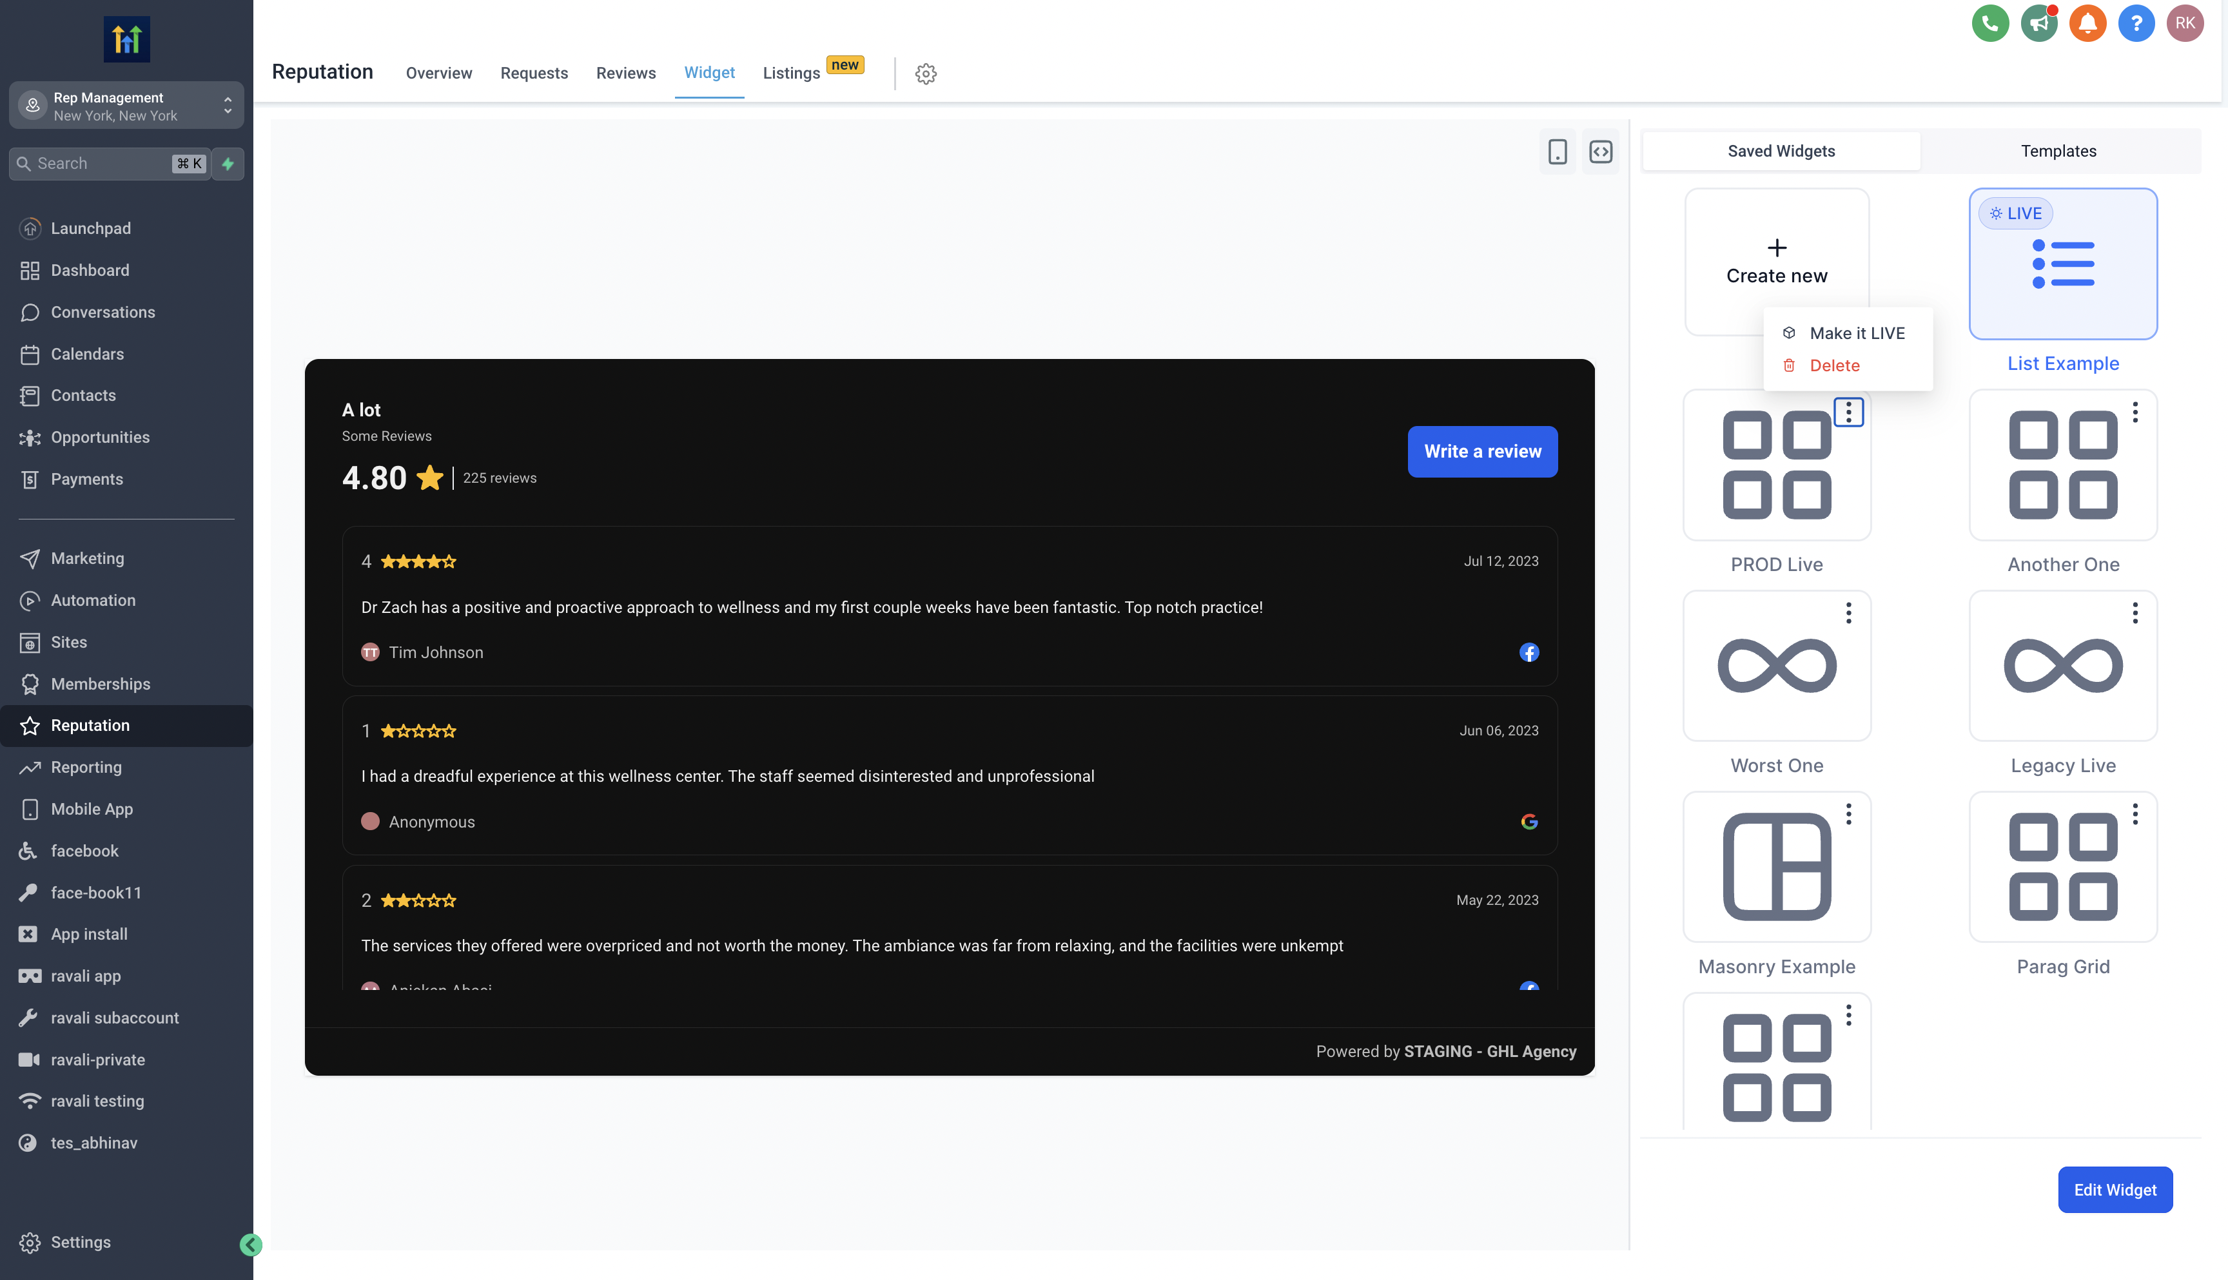2228x1280 pixels.
Task: Click the Facebook icon on Tim Johnson review
Action: click(x=1529, y=652)
